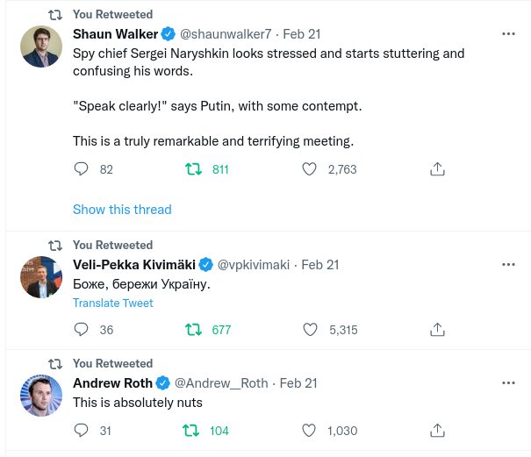This screenshot has height=457, width=531.
Task: Open more options on Veli-Pekka Kivimäki's tweet
Action: (x=508, y=264)
